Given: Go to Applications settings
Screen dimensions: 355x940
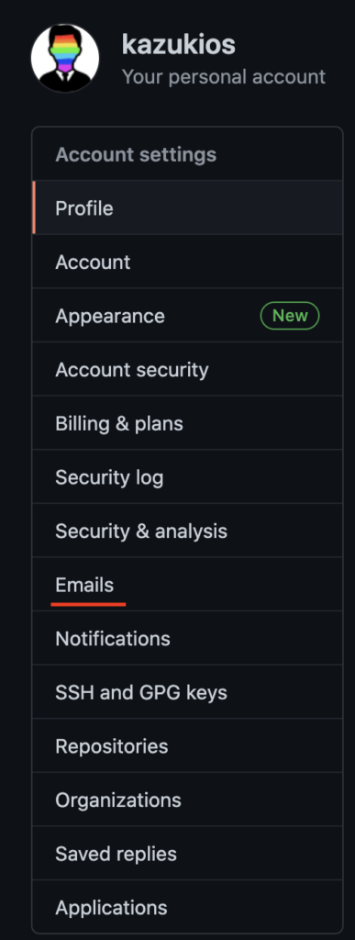Looking at the screenshot, I should click(x=187, y=907).
